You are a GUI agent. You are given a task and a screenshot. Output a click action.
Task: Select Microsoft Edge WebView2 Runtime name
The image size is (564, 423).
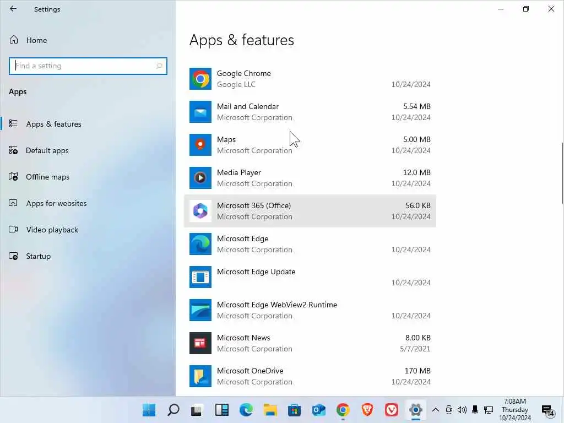(276, 305)
